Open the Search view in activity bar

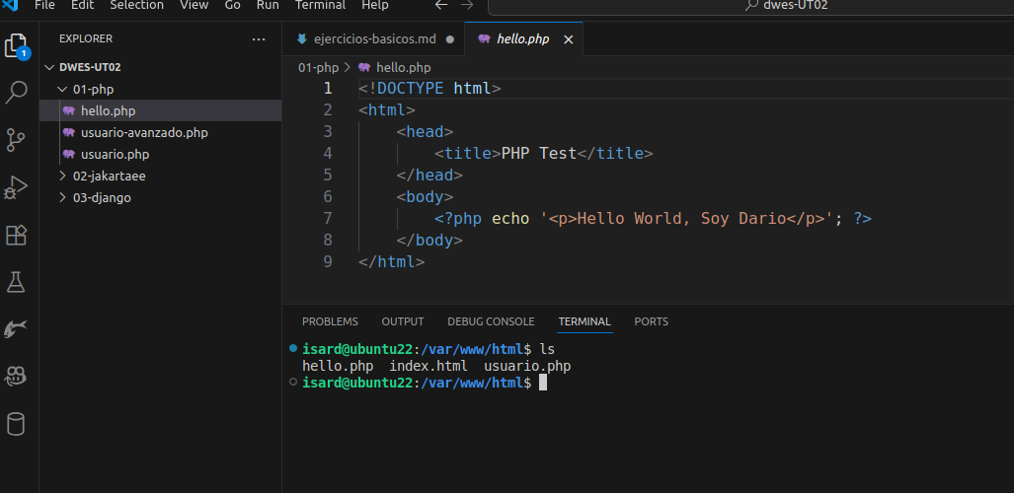tap(16, 93)
